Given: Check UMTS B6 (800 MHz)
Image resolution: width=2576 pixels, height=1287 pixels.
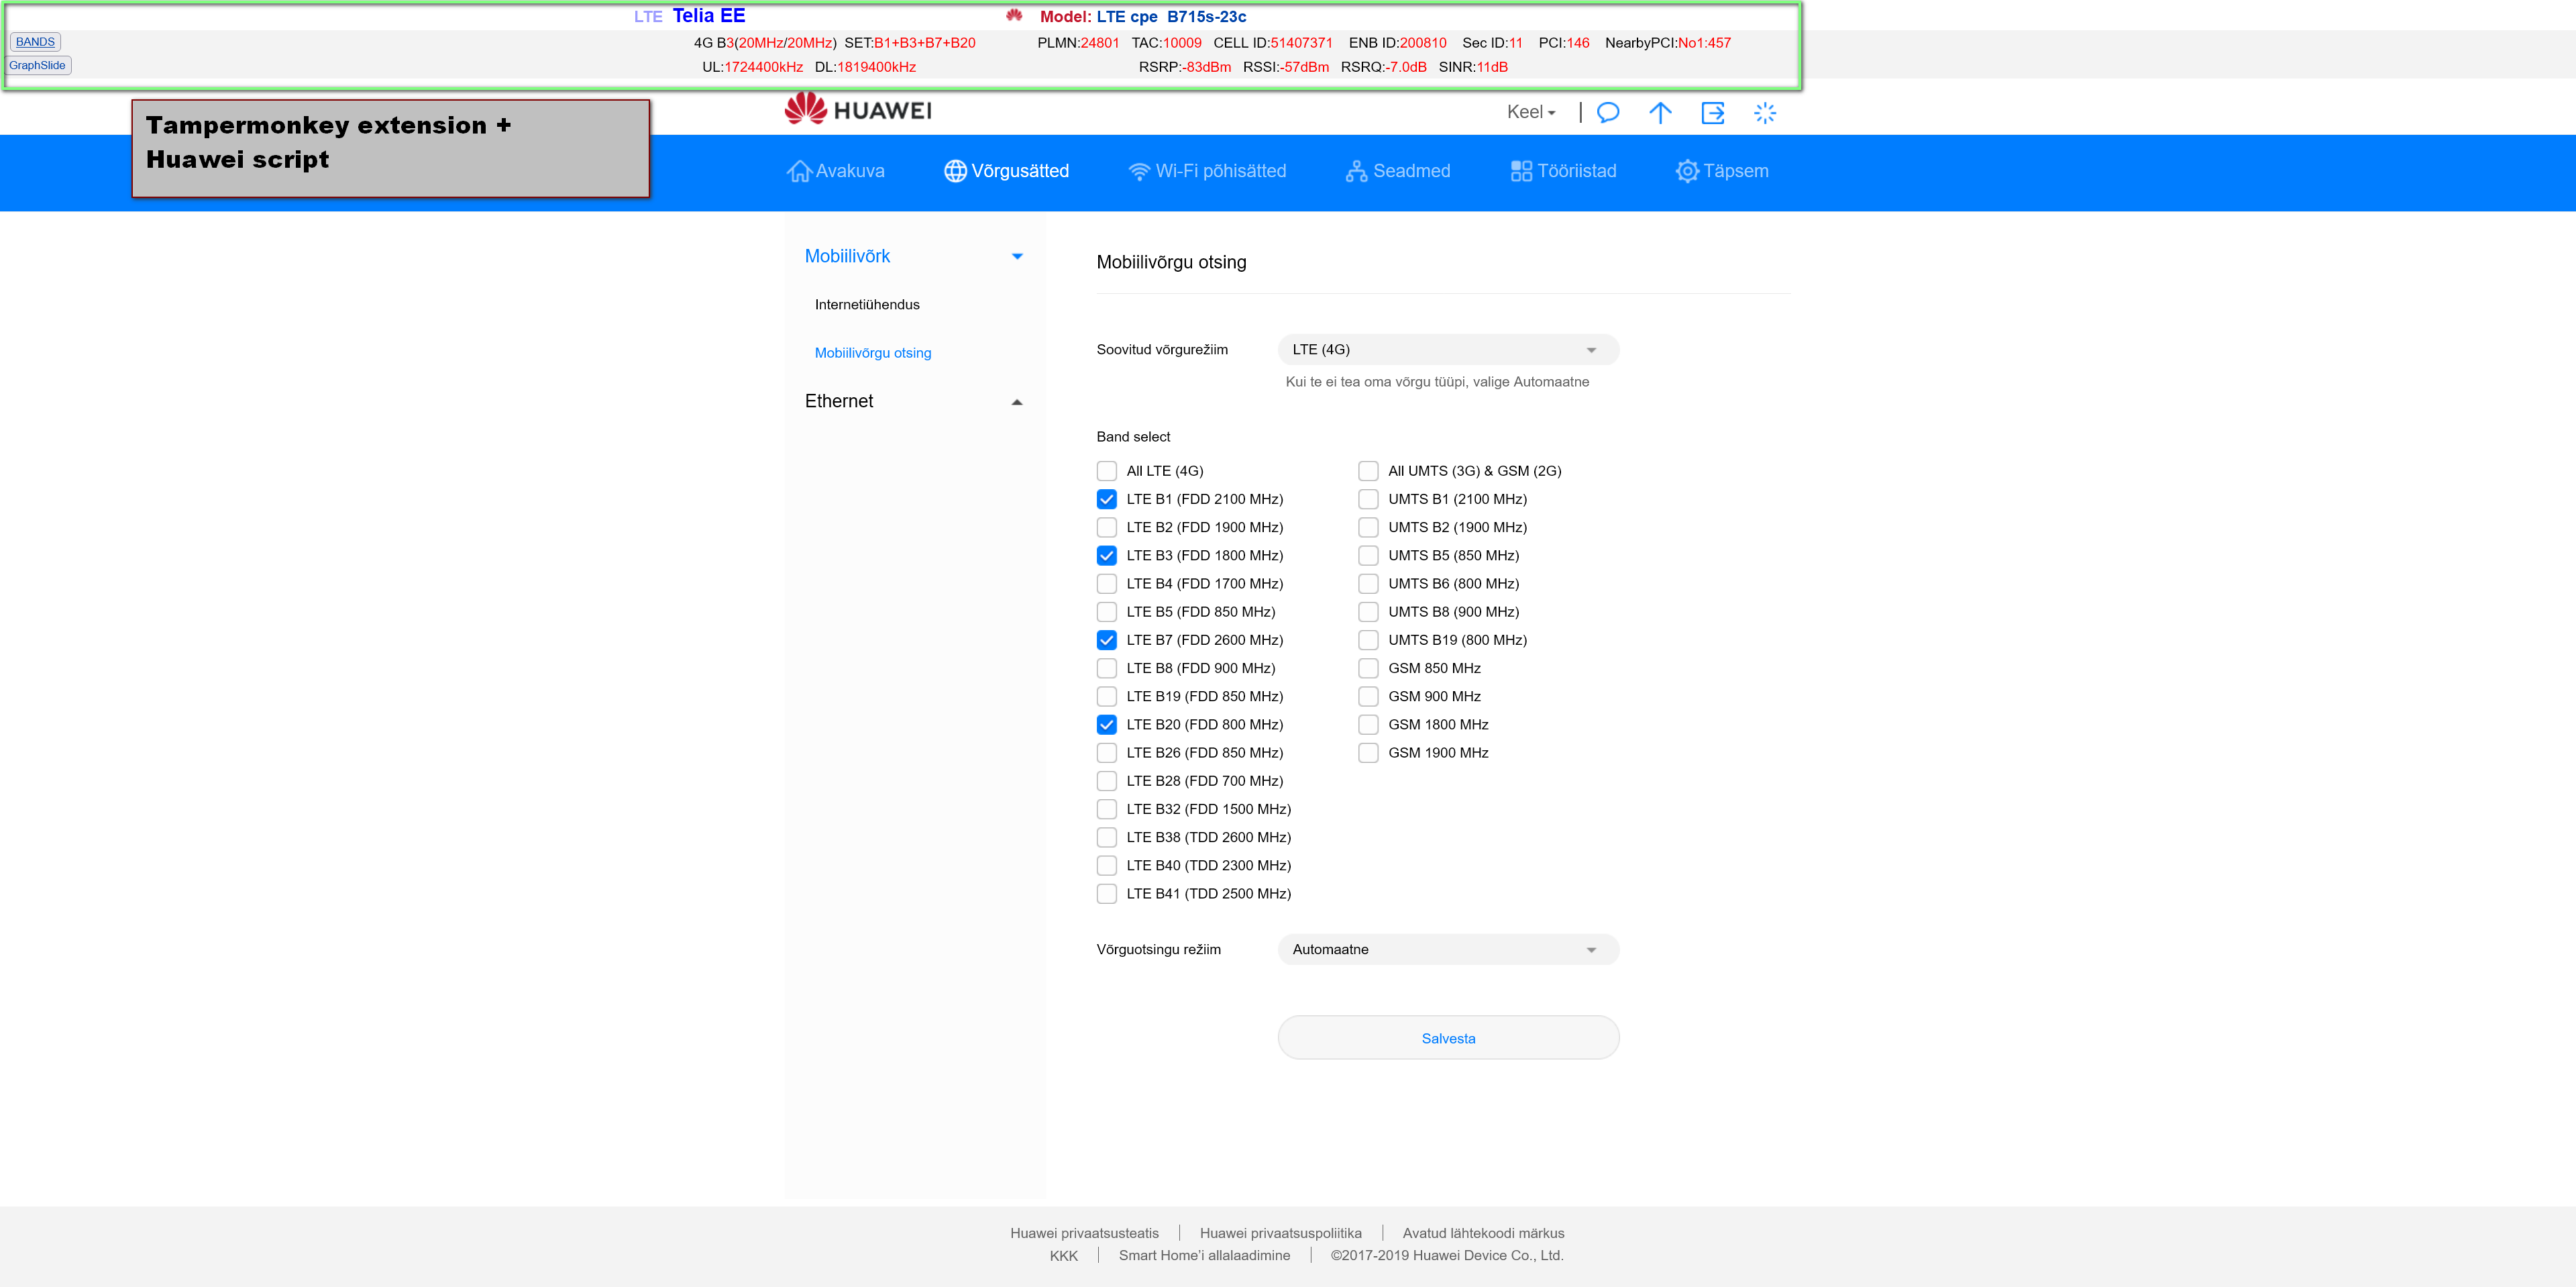Looking at the screenshot, I should 1369,584.
